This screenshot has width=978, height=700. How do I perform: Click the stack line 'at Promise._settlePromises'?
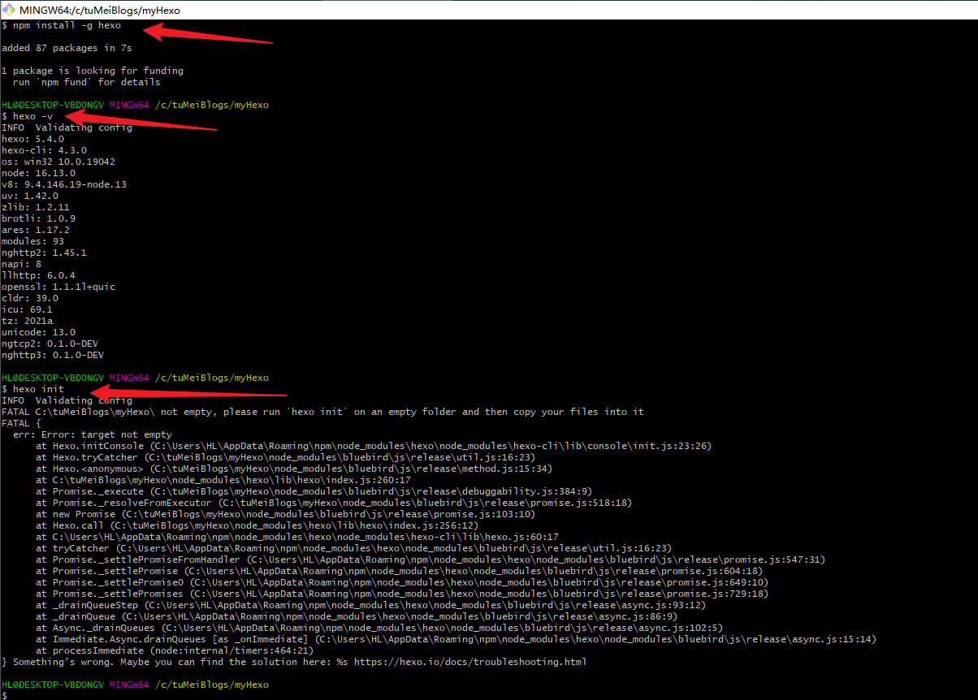pos(402,594)
